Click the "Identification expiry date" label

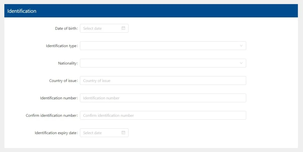55,133
